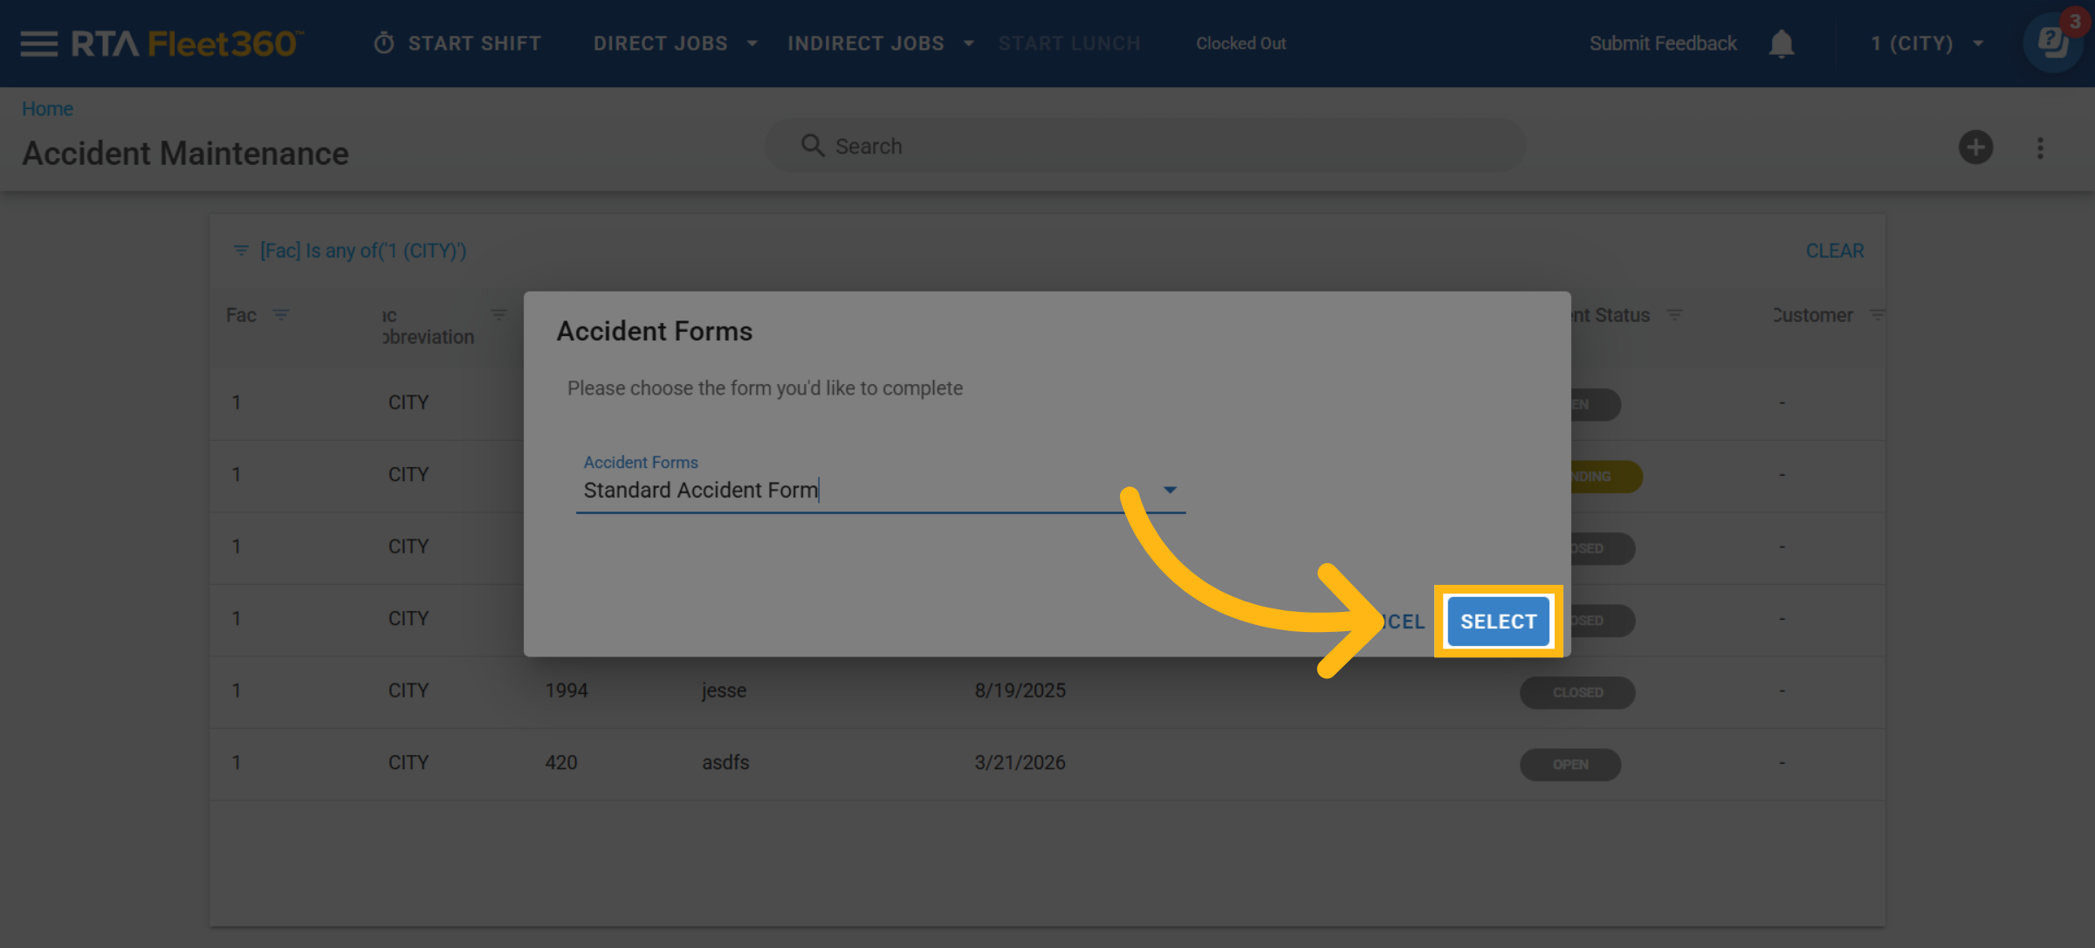Click the Home breadcrumb link

tap(47, 109)
